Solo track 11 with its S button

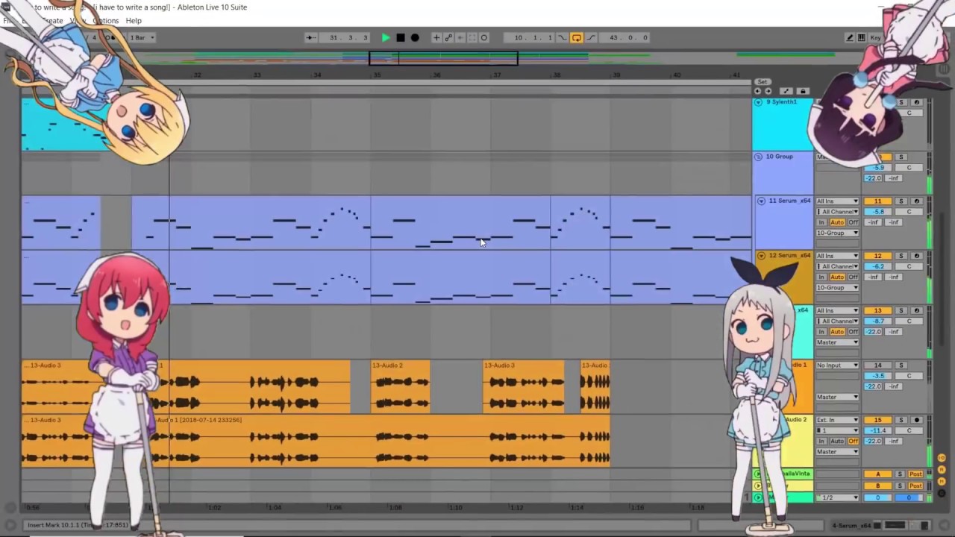[x=901, y=201]
